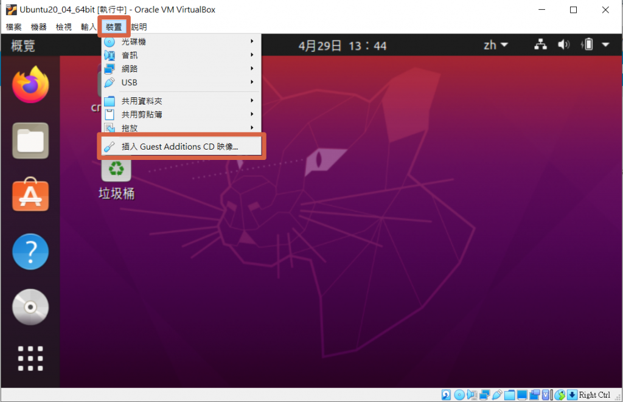
Task: Expand the USB submenu
Action: coord(181,82)
